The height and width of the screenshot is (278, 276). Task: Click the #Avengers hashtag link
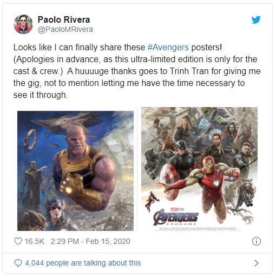[168, 48]
